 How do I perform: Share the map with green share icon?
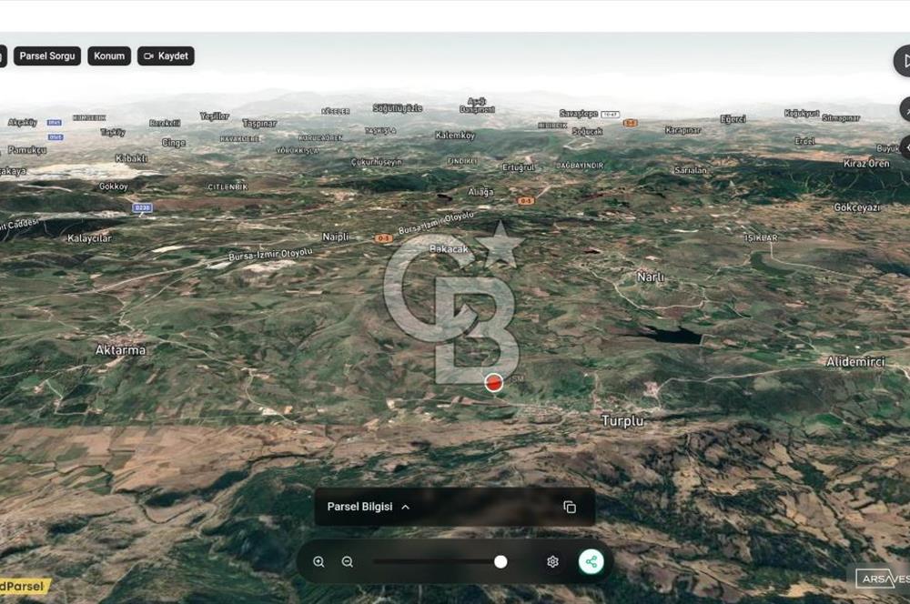click(591, 561)
